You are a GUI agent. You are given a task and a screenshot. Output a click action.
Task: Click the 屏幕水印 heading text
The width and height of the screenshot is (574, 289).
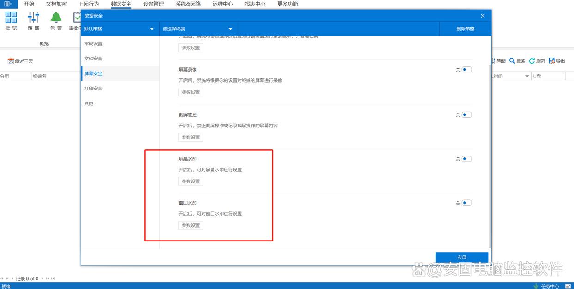pyautogui.click(x=188, y=159)
